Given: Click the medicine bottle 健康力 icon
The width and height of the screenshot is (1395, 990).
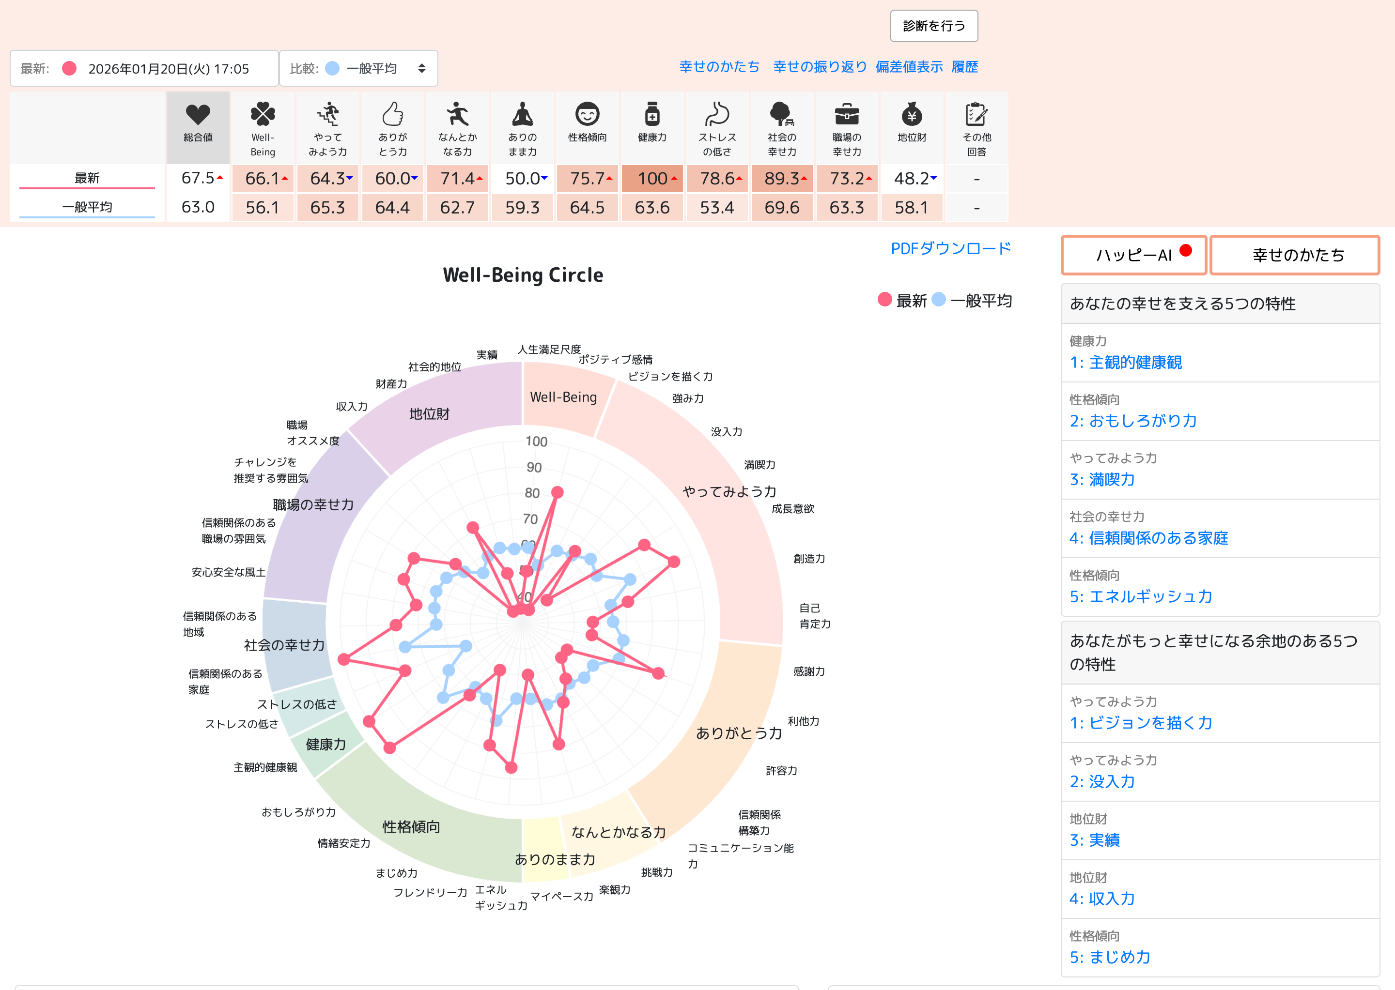Looking at the screenshot, I should (652, 114).
